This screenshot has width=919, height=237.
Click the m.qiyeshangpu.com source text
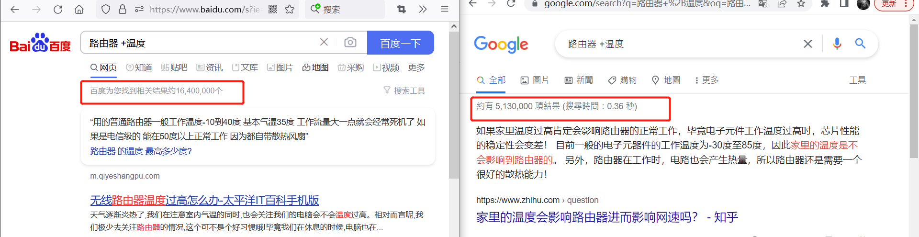(x=125, y=176)
